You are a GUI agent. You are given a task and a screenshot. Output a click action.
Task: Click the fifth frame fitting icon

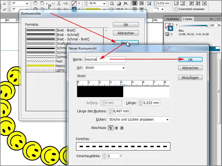click(x=204, y=3)
